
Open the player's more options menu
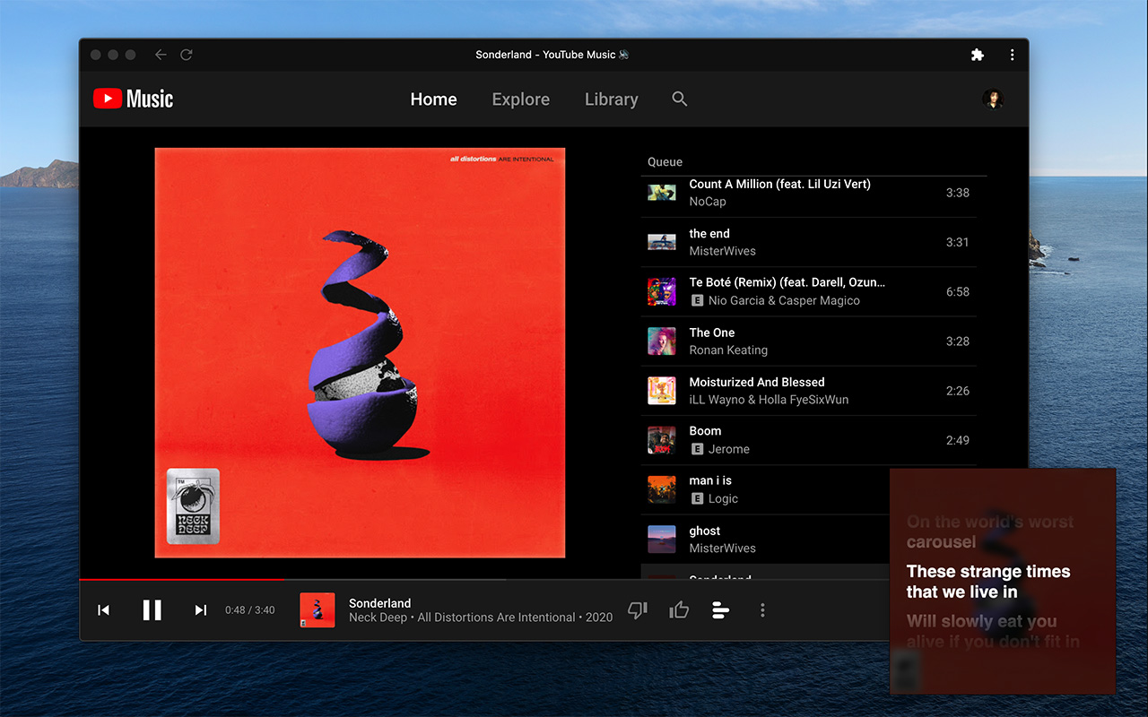[762, 610]
